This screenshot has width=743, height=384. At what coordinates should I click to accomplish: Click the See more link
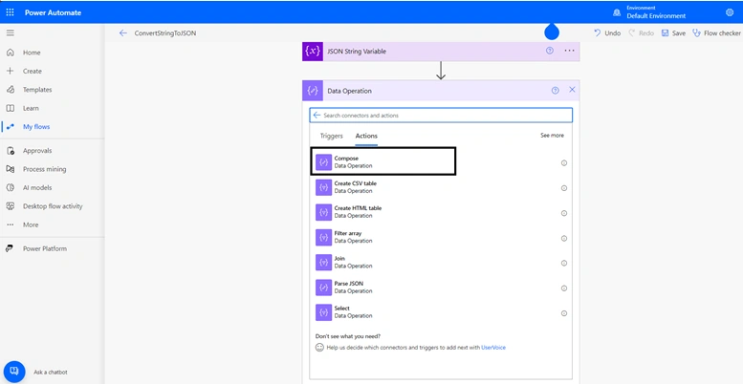pyautogui.click(x=552, y=136)
